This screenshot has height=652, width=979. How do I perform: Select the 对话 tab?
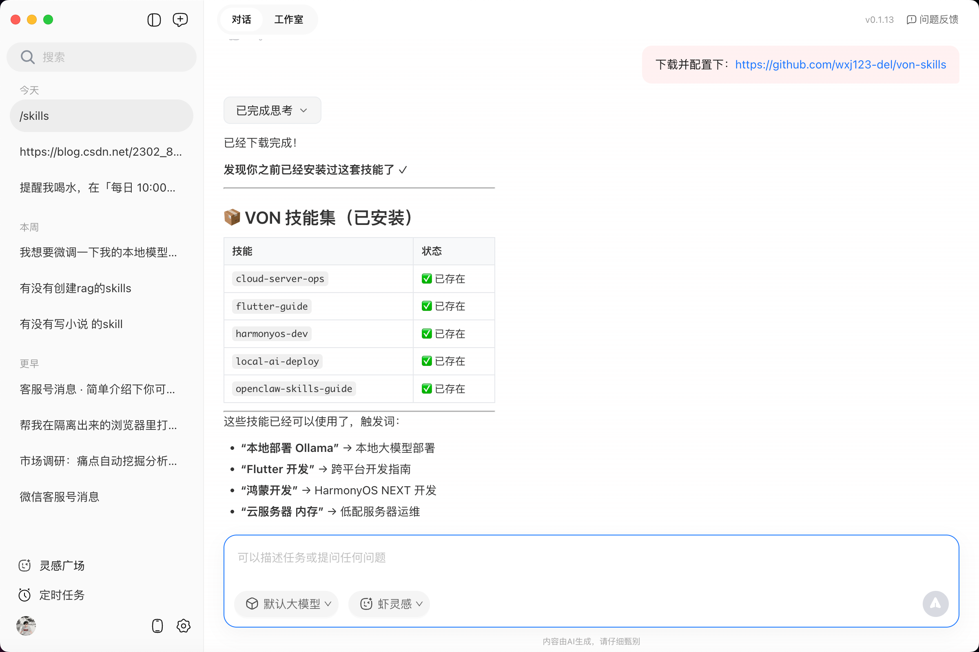pos(241,20)
